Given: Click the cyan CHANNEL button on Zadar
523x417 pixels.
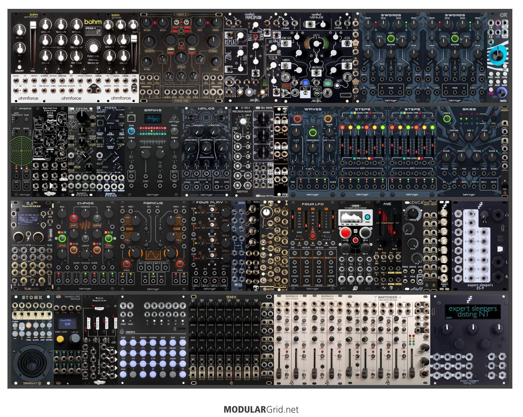Looking at the screenshot, I should coord(367,217).
